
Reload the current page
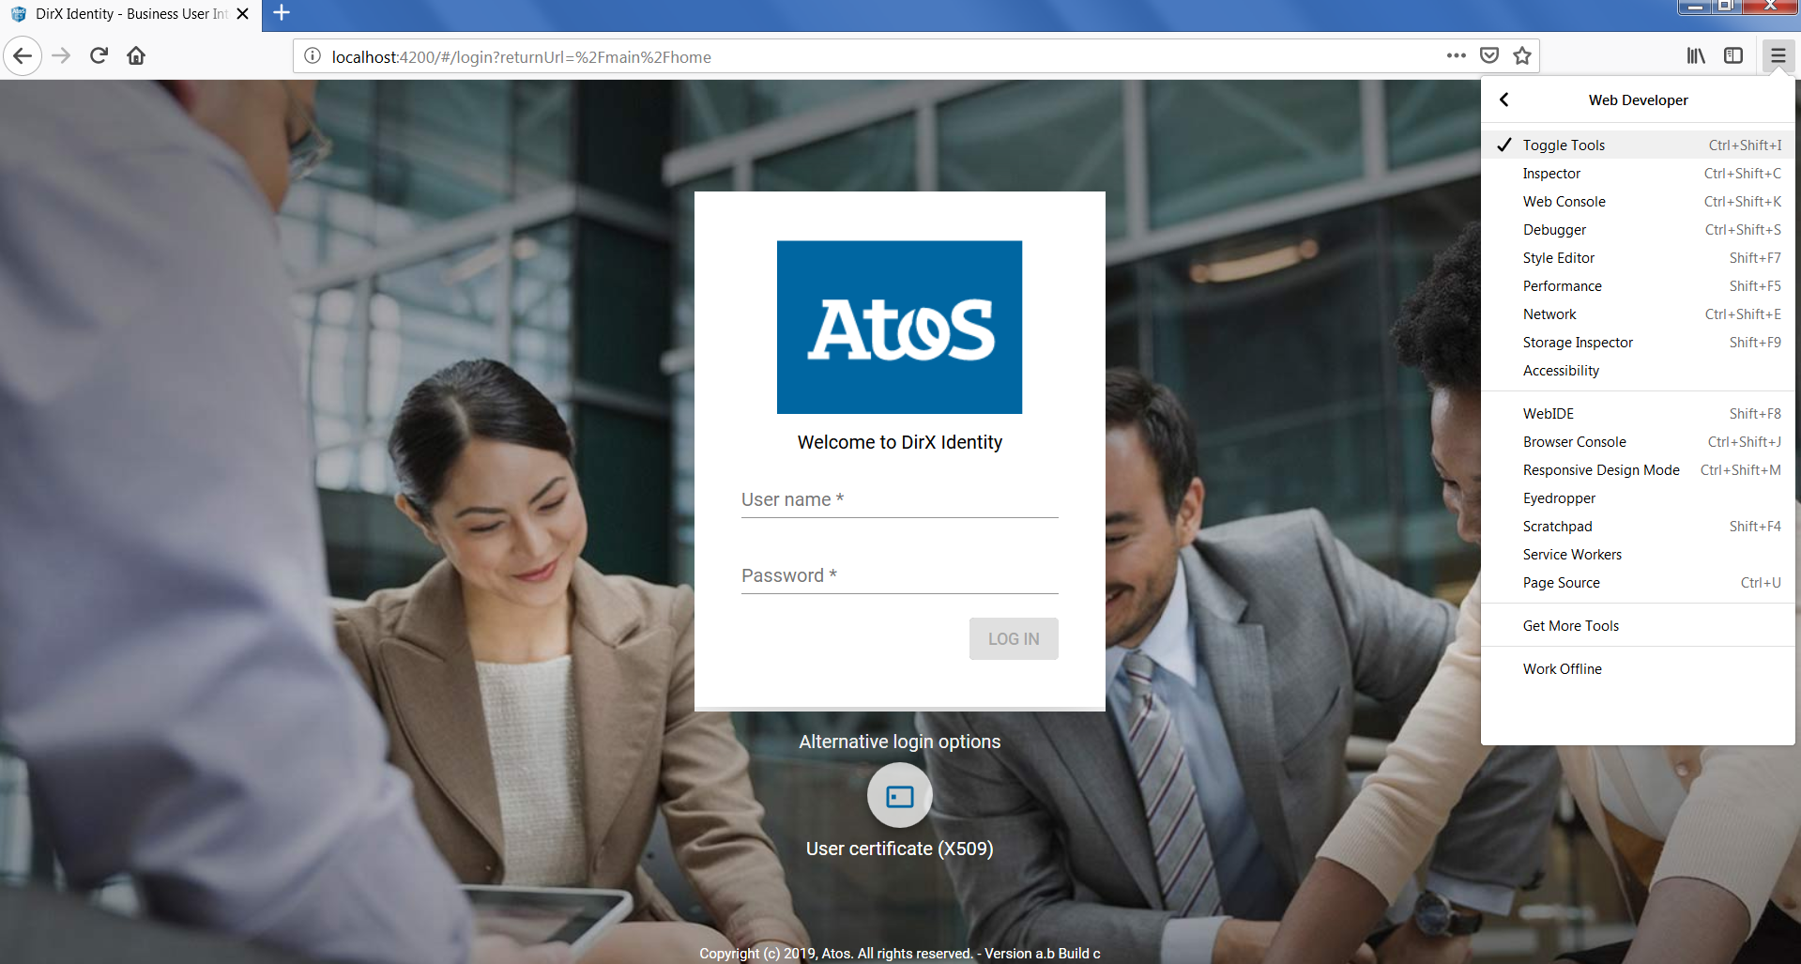pos(99,56)
